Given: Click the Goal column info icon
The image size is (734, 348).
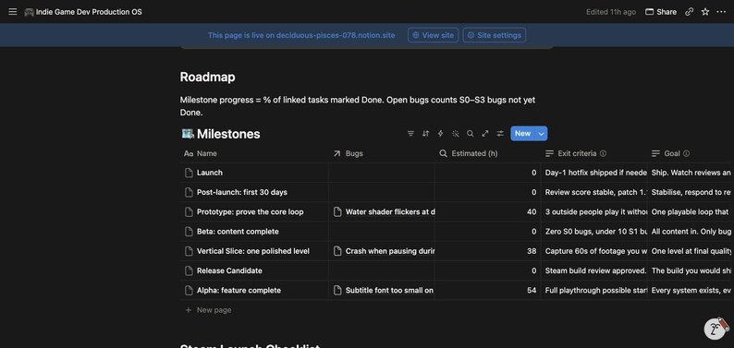Looking at the screenshot, I should point(686,153).
